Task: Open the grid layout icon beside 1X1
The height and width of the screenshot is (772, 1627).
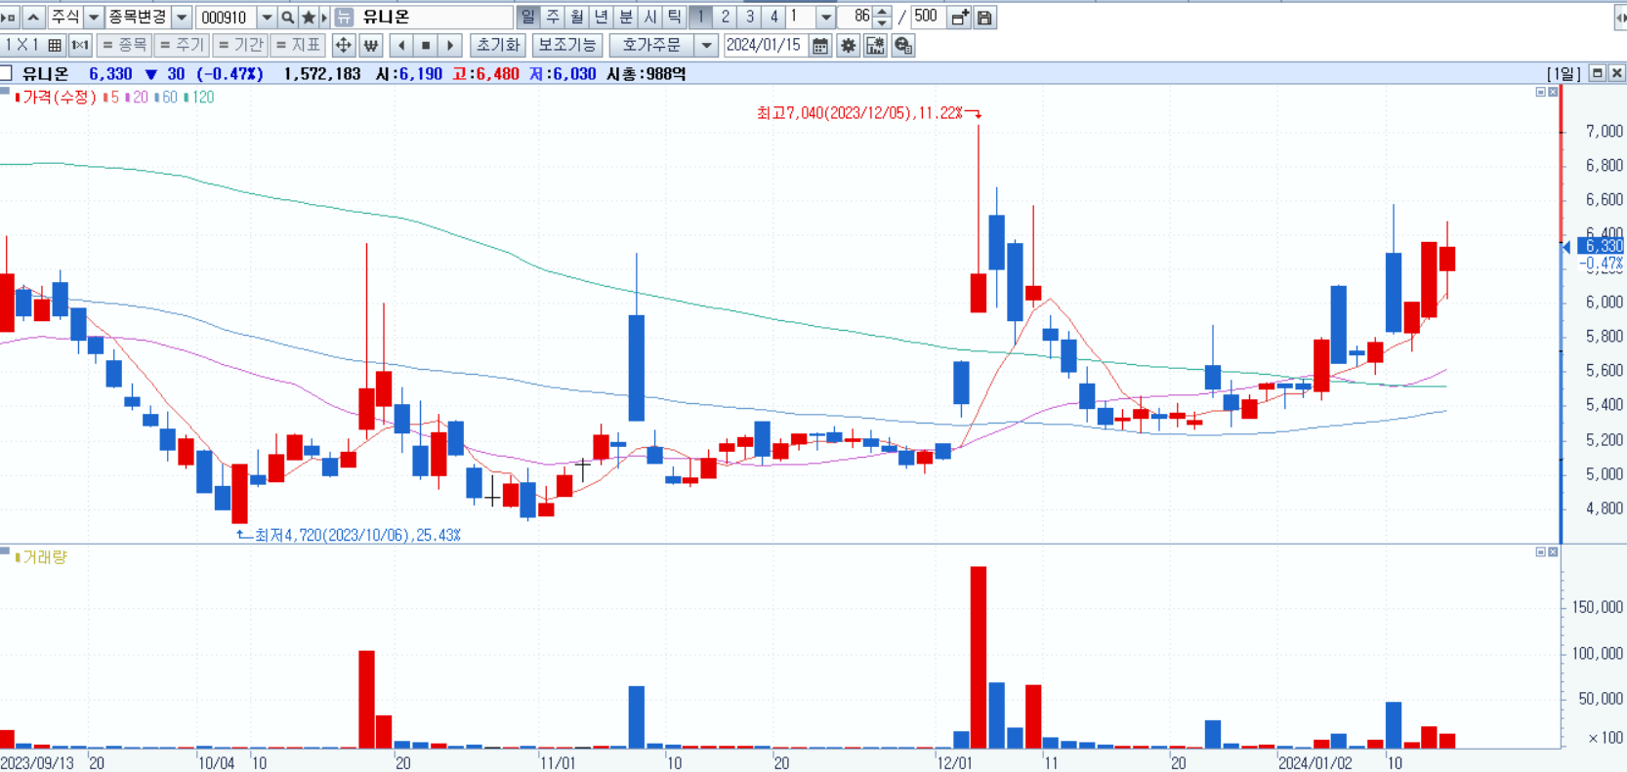Action: point(56,45)
